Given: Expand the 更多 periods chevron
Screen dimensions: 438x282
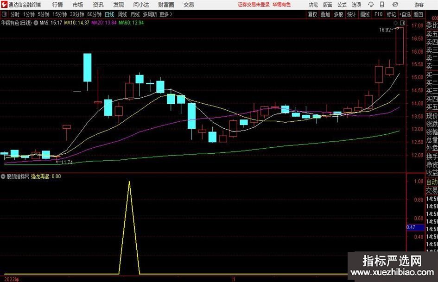Looking at the screenshot, I should tap(171, 14).
